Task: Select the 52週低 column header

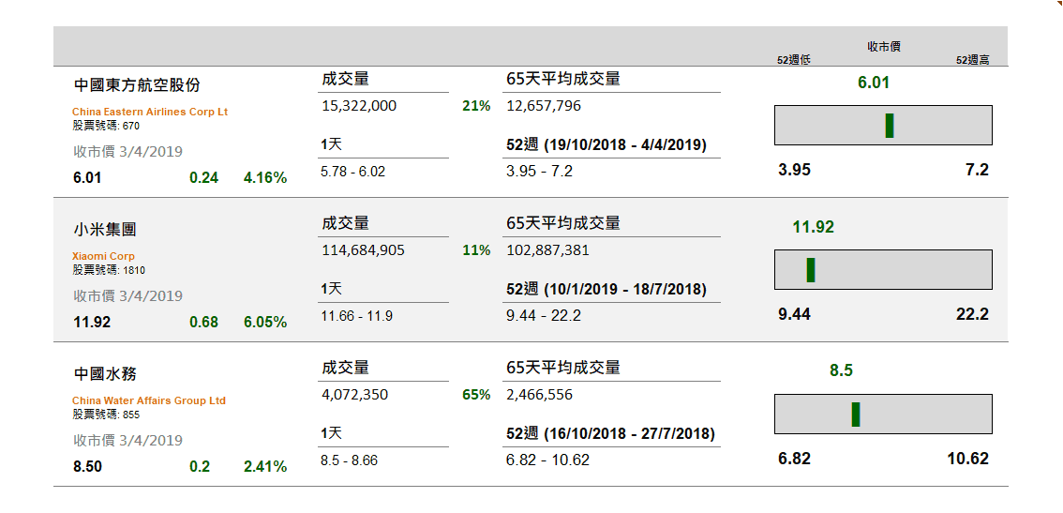Action: (x=793, y=60)
